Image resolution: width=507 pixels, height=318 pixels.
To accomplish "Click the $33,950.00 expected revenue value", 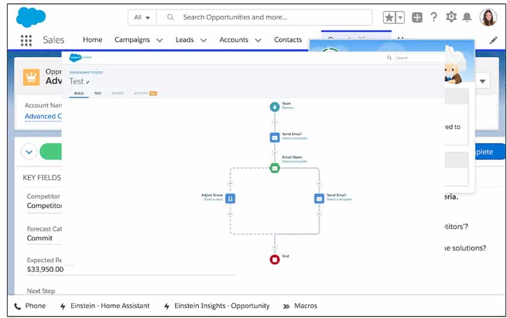I will pos(45,269).
